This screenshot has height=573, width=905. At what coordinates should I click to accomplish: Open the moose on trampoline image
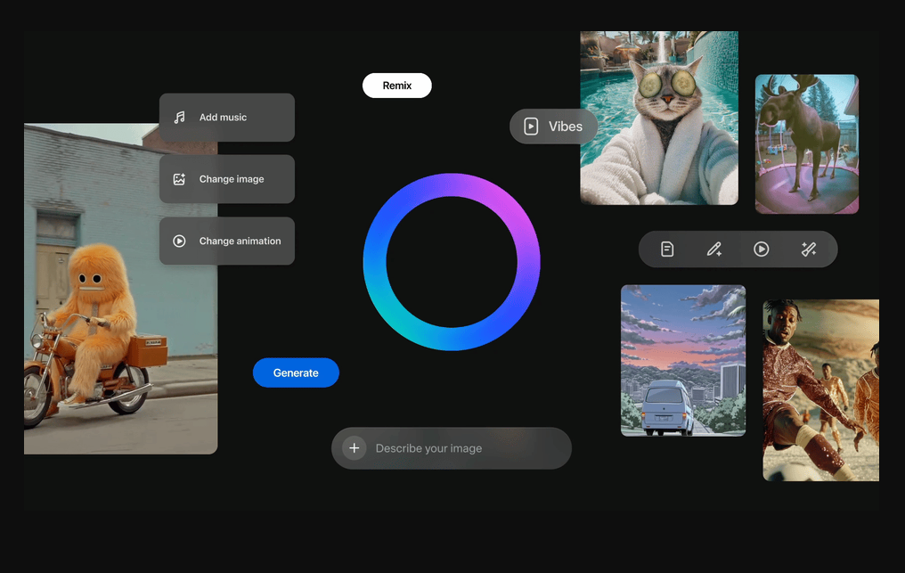click(x=806, y=143)
